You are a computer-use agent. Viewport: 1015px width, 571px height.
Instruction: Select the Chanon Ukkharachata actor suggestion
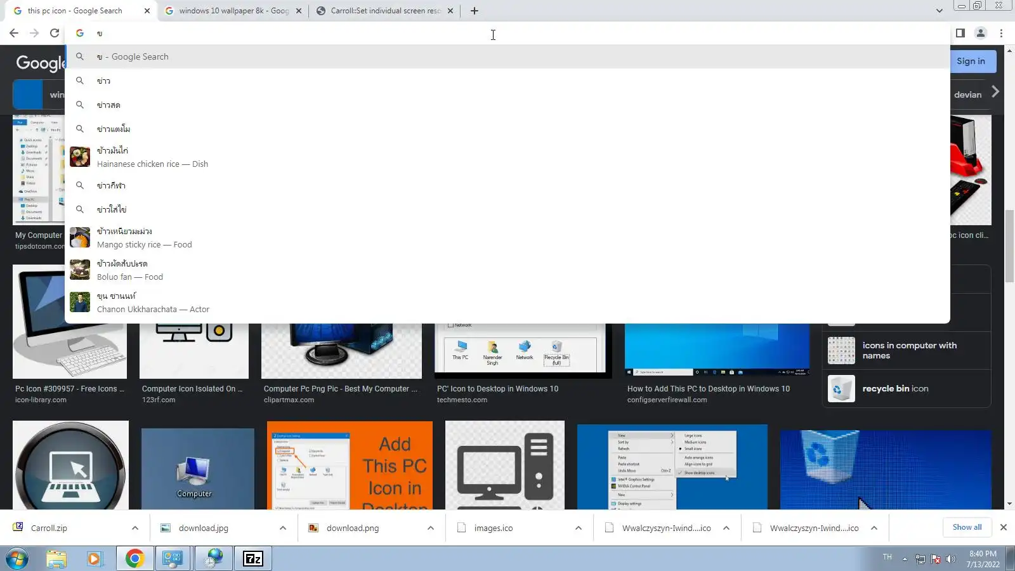pyautogui.click(x=507, y=302)
